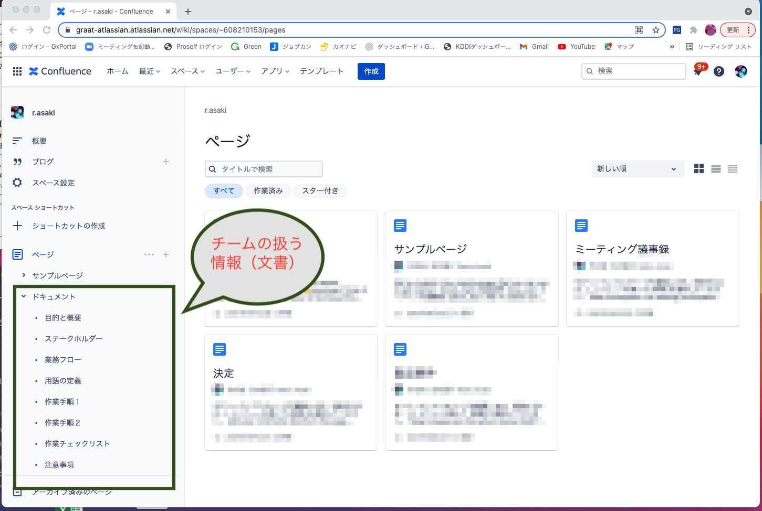Image resolution: width=762 pixels, height=511 pixels.
Task: Open the ユーザー dropdown menu
Action: pyautogui.click(x=233, y=71)
